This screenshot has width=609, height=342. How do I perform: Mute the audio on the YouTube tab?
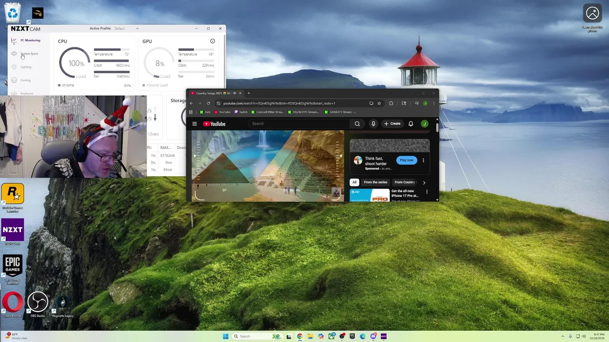tap(234, 93)
